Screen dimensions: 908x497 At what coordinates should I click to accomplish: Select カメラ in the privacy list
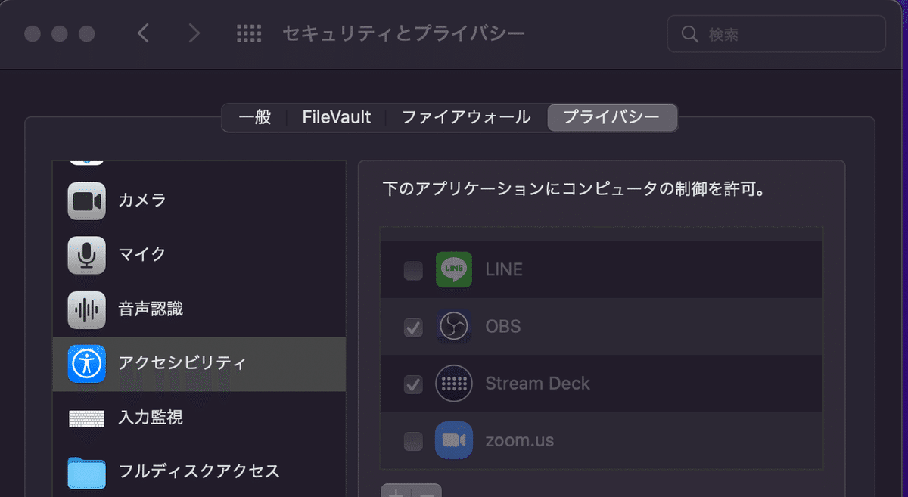coord(199,201)
